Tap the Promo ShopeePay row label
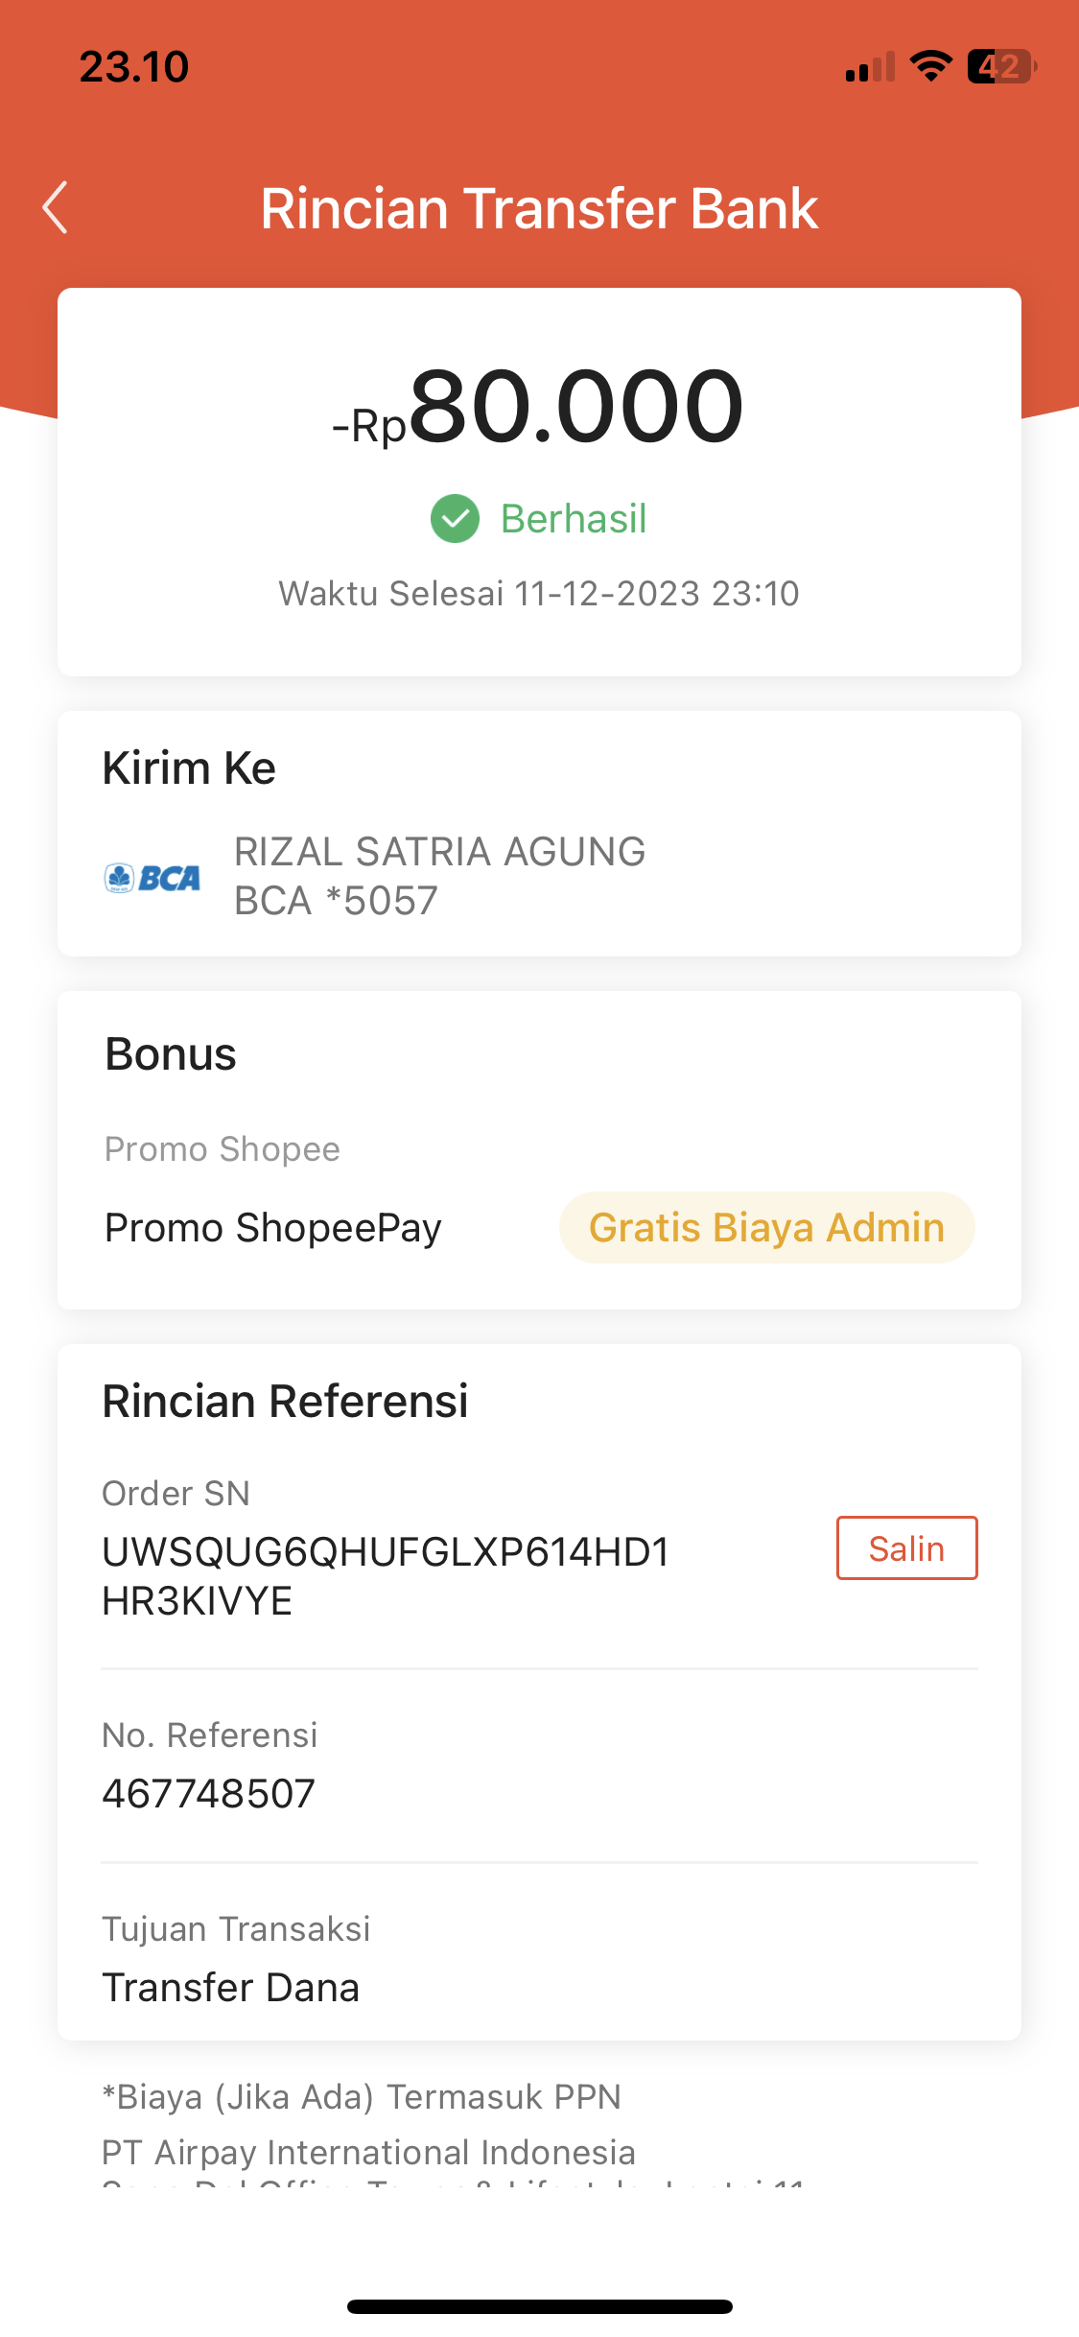This screenshot has height=2337, width=1079. pos(273,1227)
